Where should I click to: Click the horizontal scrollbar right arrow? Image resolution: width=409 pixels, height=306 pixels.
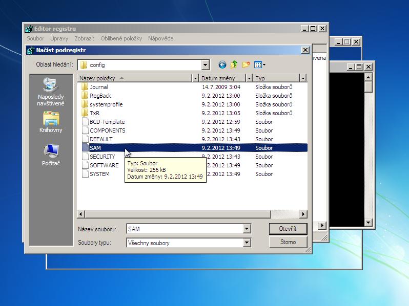[303, 214]
